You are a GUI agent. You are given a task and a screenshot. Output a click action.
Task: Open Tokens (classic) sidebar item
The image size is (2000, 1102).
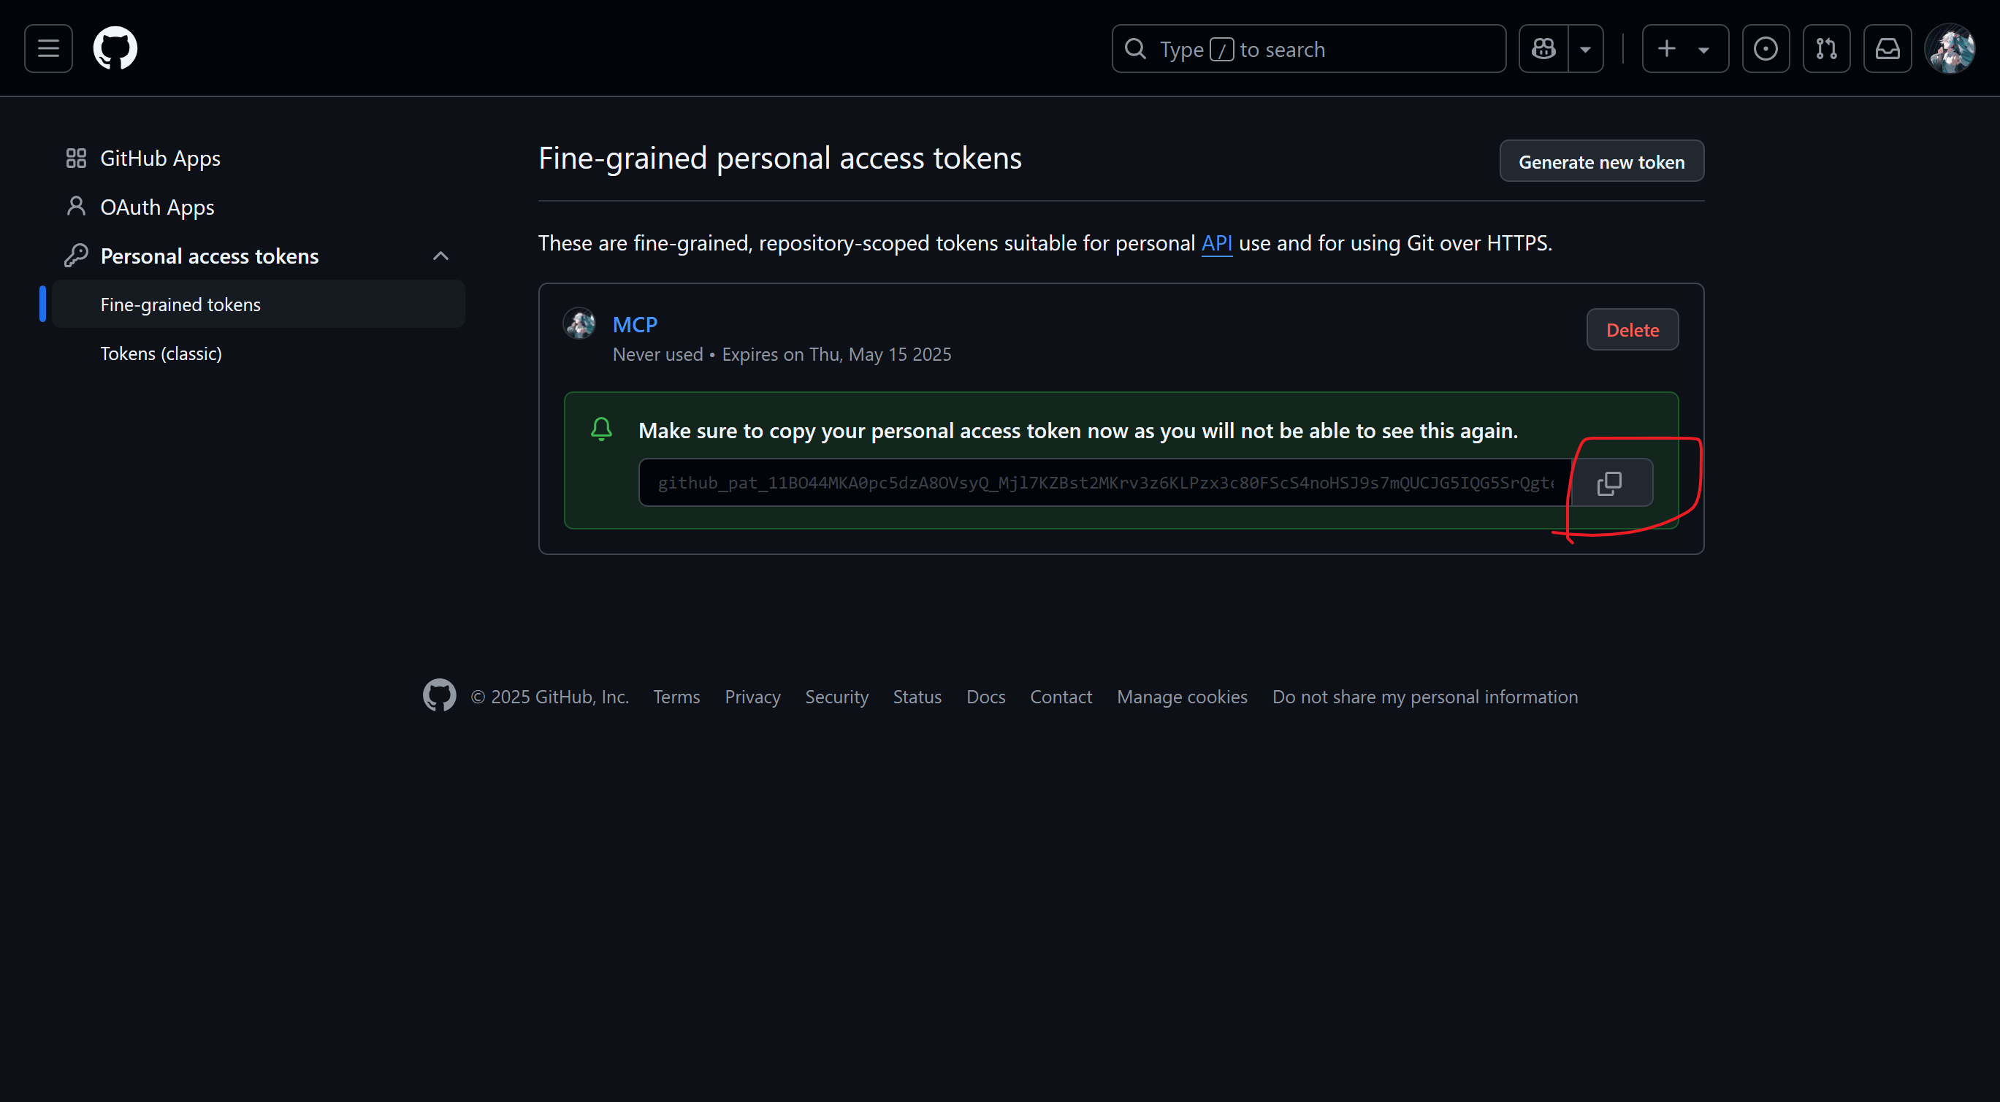tap(161, 354)
